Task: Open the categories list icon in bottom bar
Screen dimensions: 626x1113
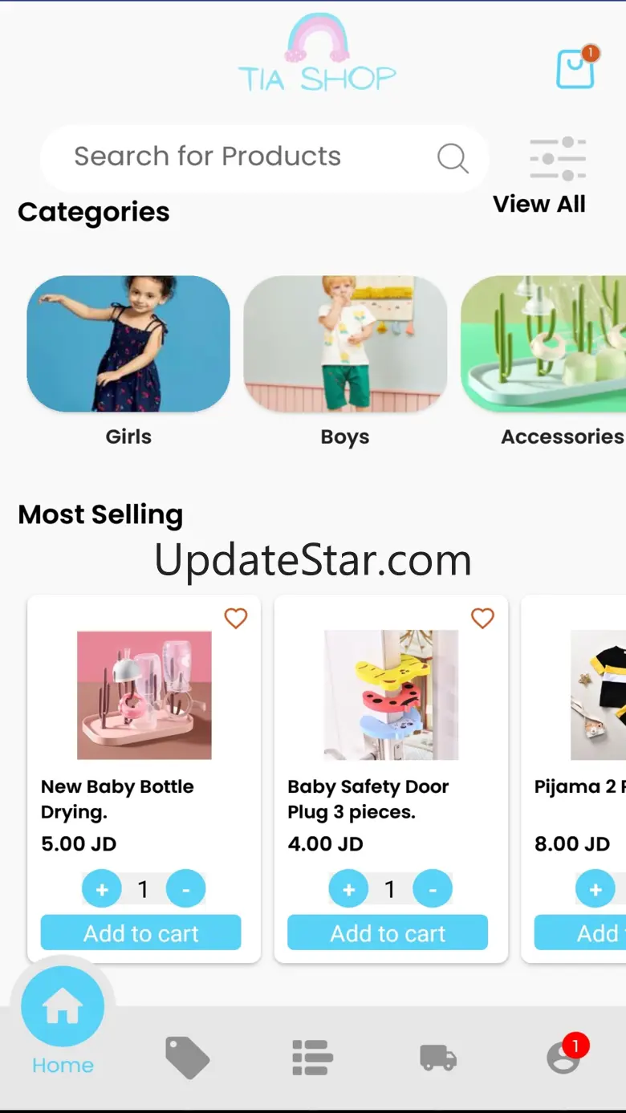Action: coord(313,1057)
